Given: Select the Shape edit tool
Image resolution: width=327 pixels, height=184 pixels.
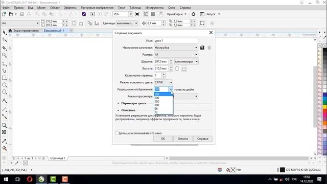Looking at the screenshot, I should point(4,39).
